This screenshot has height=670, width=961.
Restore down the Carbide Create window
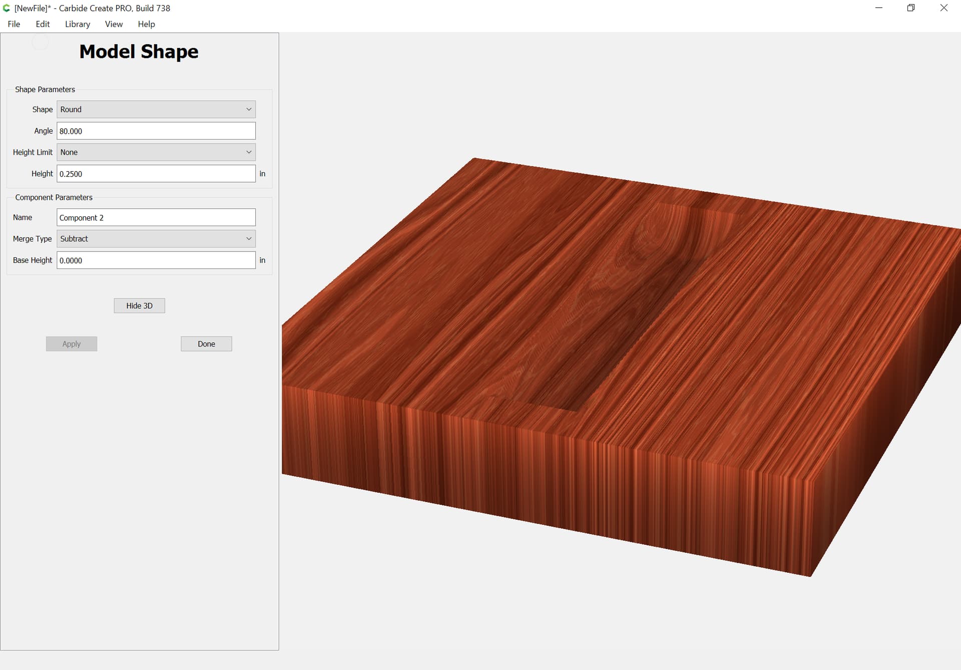911,8
